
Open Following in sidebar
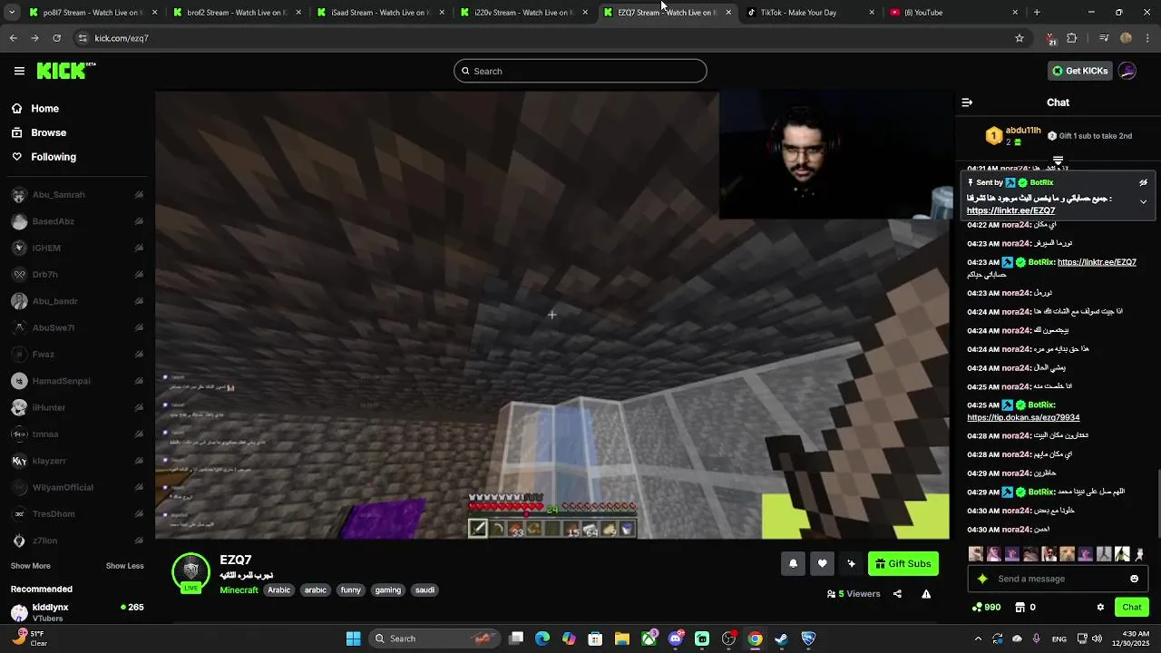tap(44, 157)
